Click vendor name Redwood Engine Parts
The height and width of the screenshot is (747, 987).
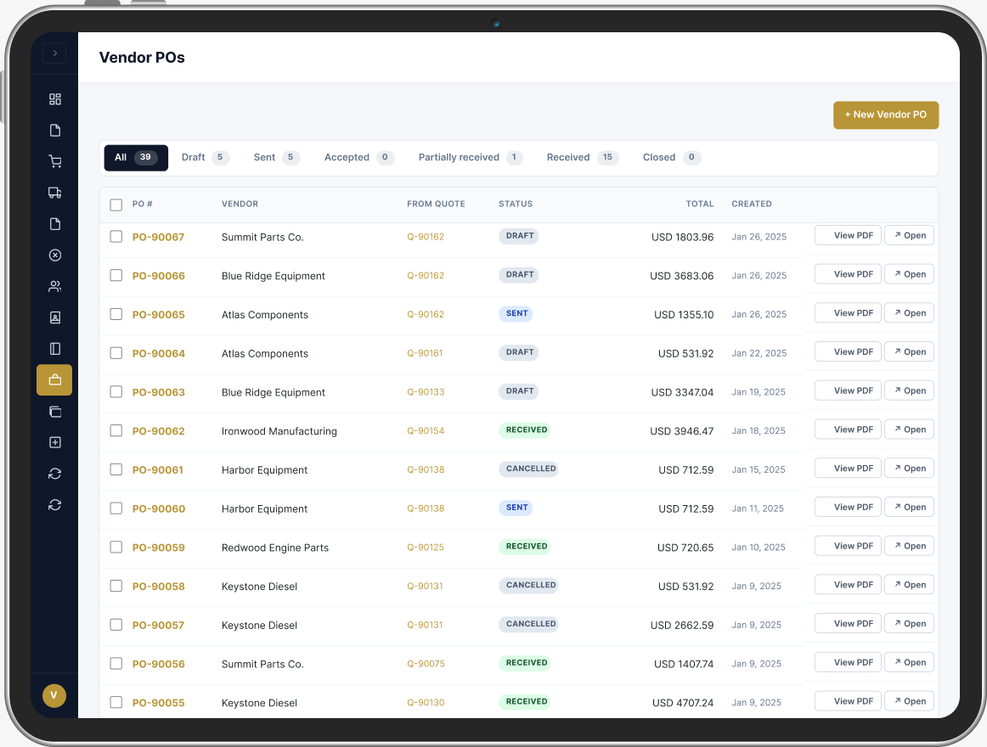[275, 548]
